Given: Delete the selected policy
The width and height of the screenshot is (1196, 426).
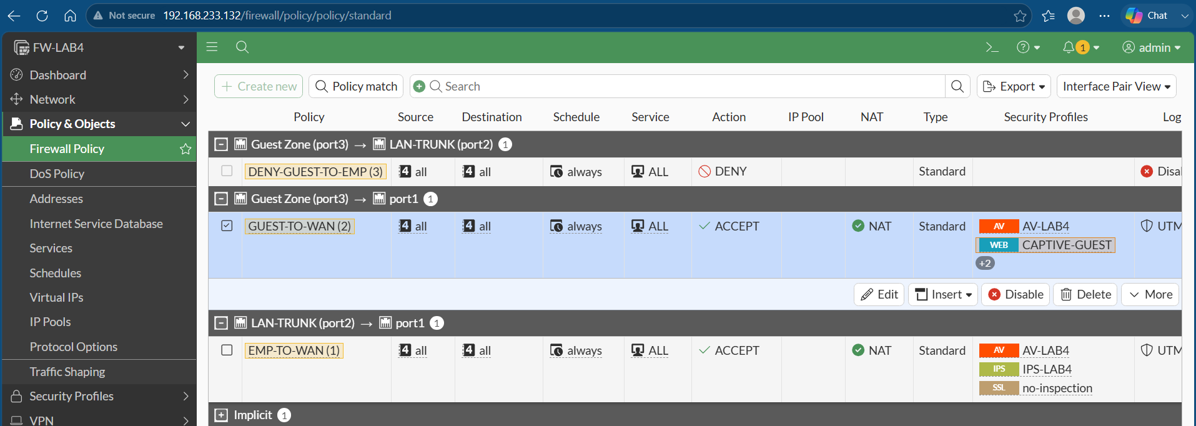Looking at the screenshot, I should (1085, 294).
